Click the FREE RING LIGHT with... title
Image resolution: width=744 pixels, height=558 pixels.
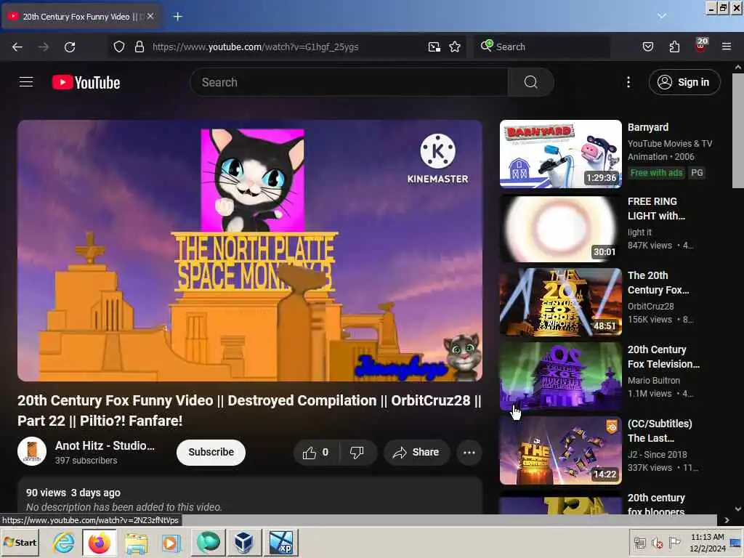[656, 209]
